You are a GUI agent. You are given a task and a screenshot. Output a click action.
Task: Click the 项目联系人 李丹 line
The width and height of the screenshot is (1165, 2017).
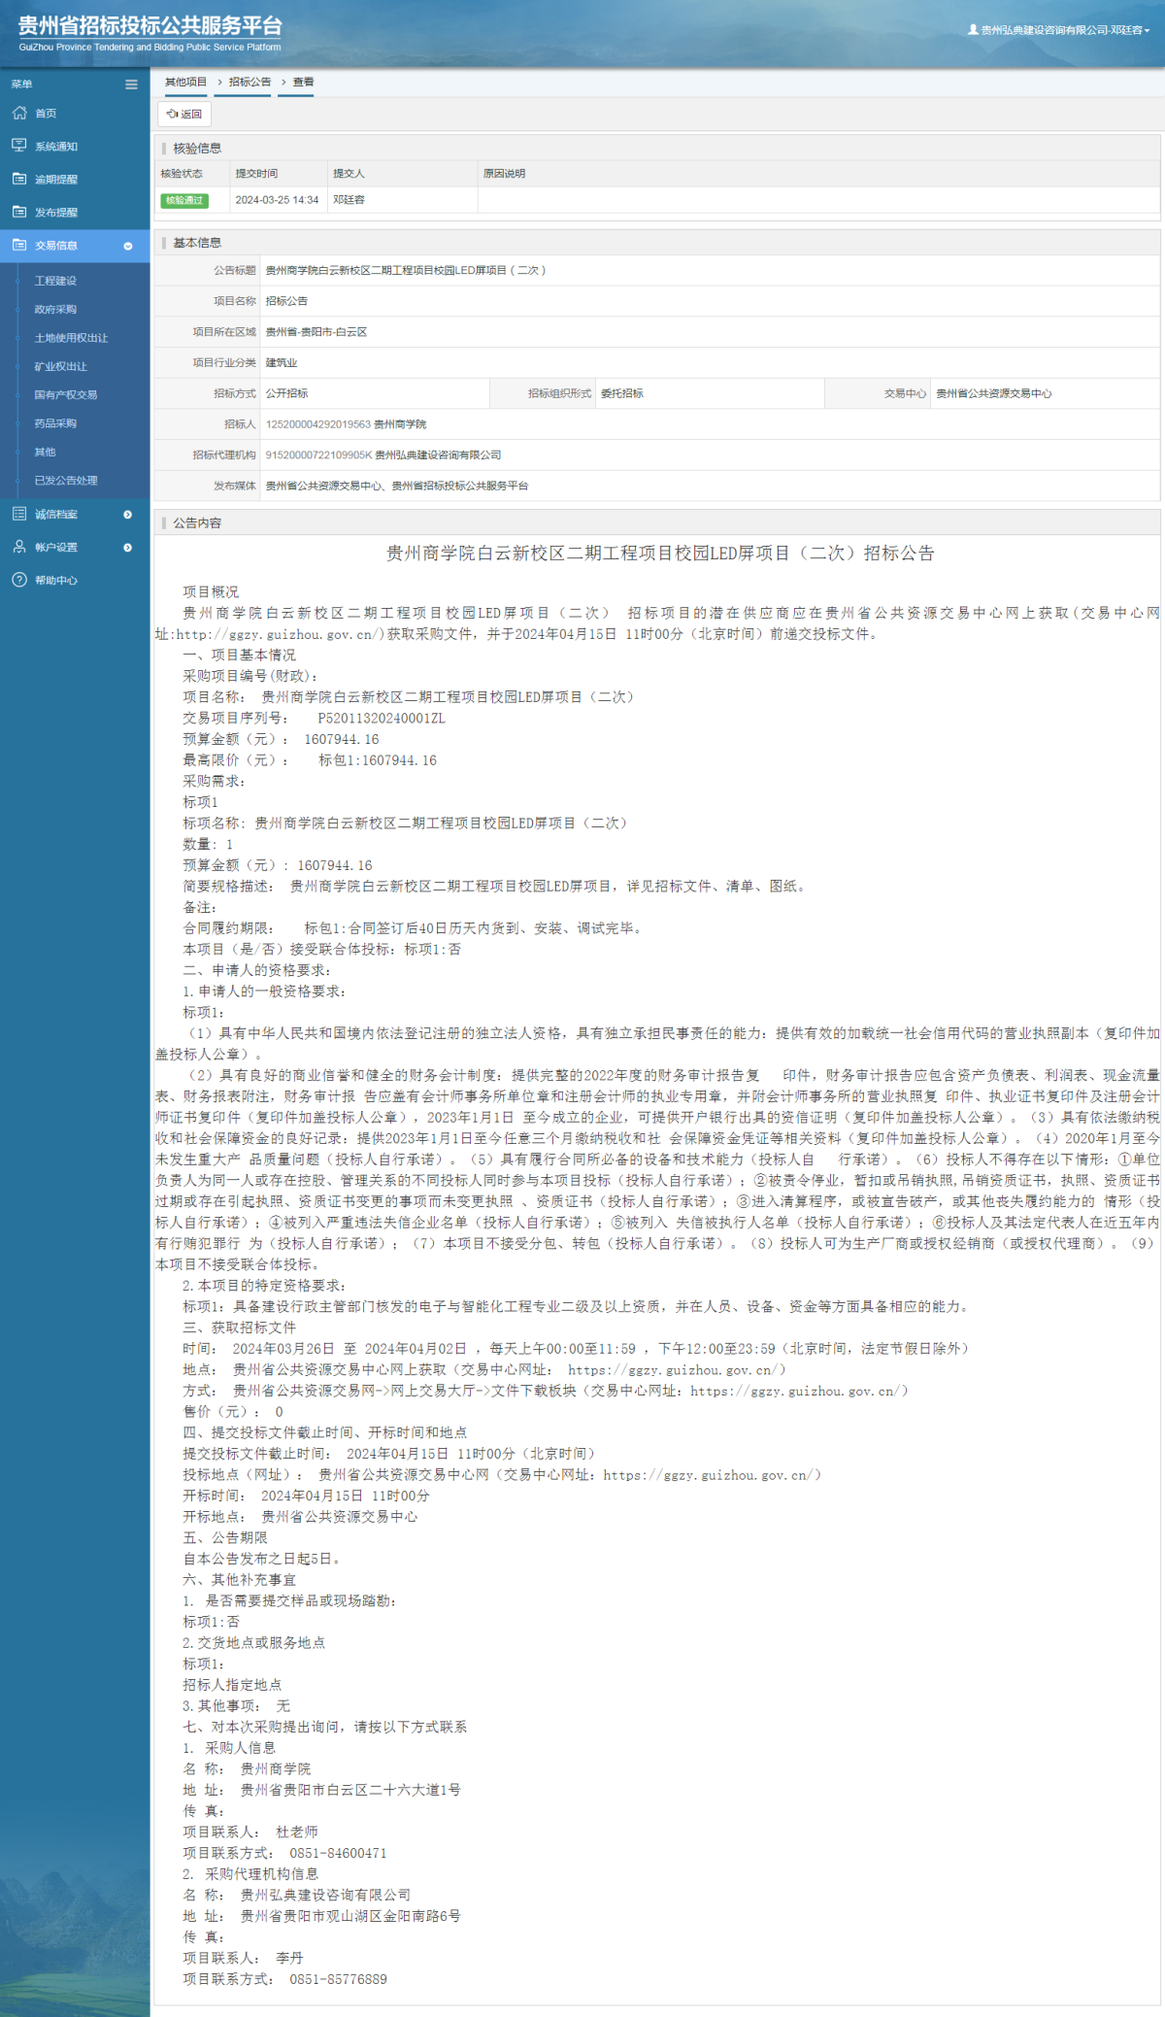click(x=243, y=1958)
